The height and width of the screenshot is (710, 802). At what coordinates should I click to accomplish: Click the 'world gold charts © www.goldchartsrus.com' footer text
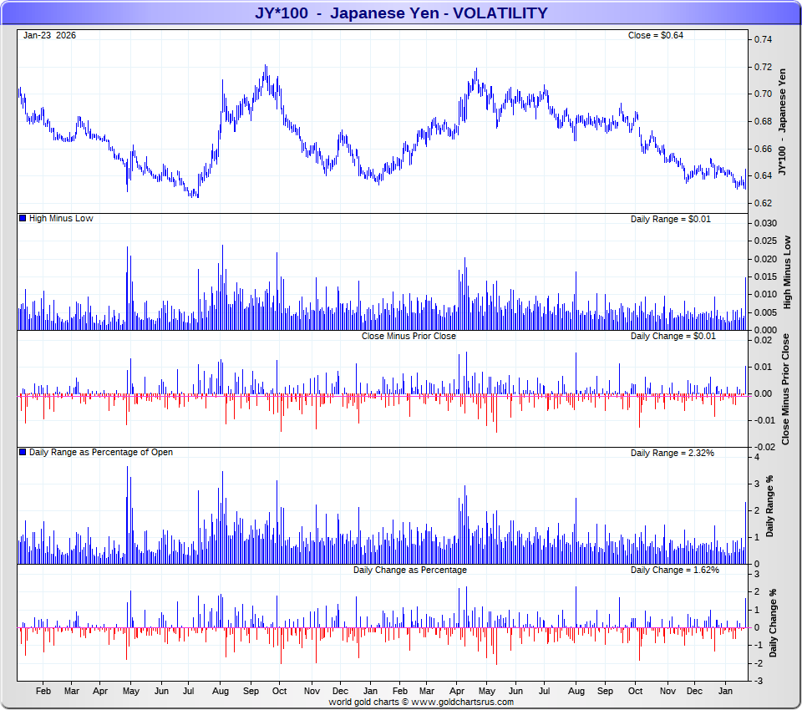point(421,702)
